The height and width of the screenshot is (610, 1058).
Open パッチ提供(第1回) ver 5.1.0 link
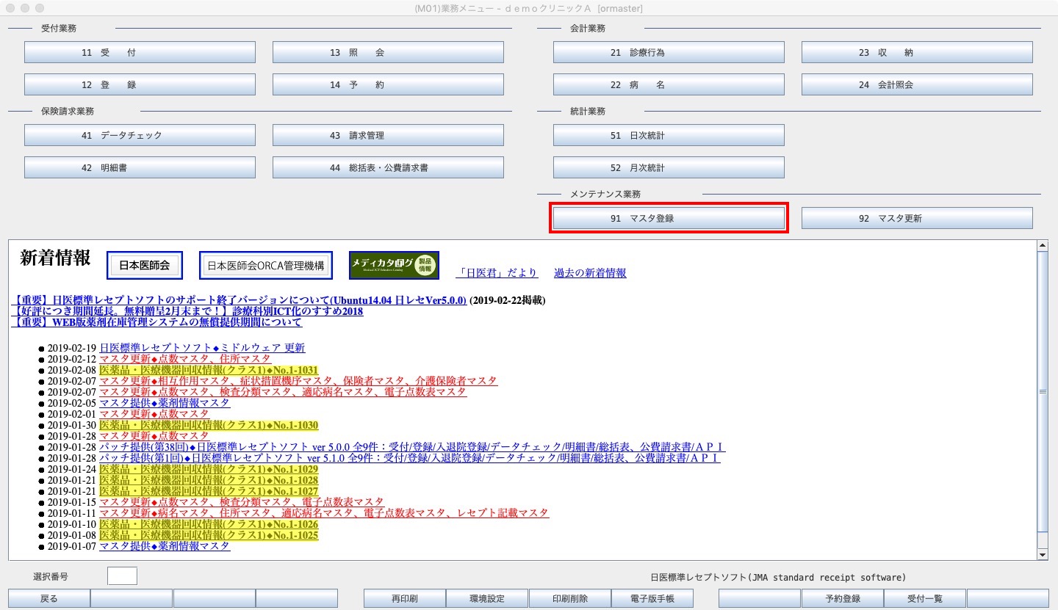pos(409,458)
